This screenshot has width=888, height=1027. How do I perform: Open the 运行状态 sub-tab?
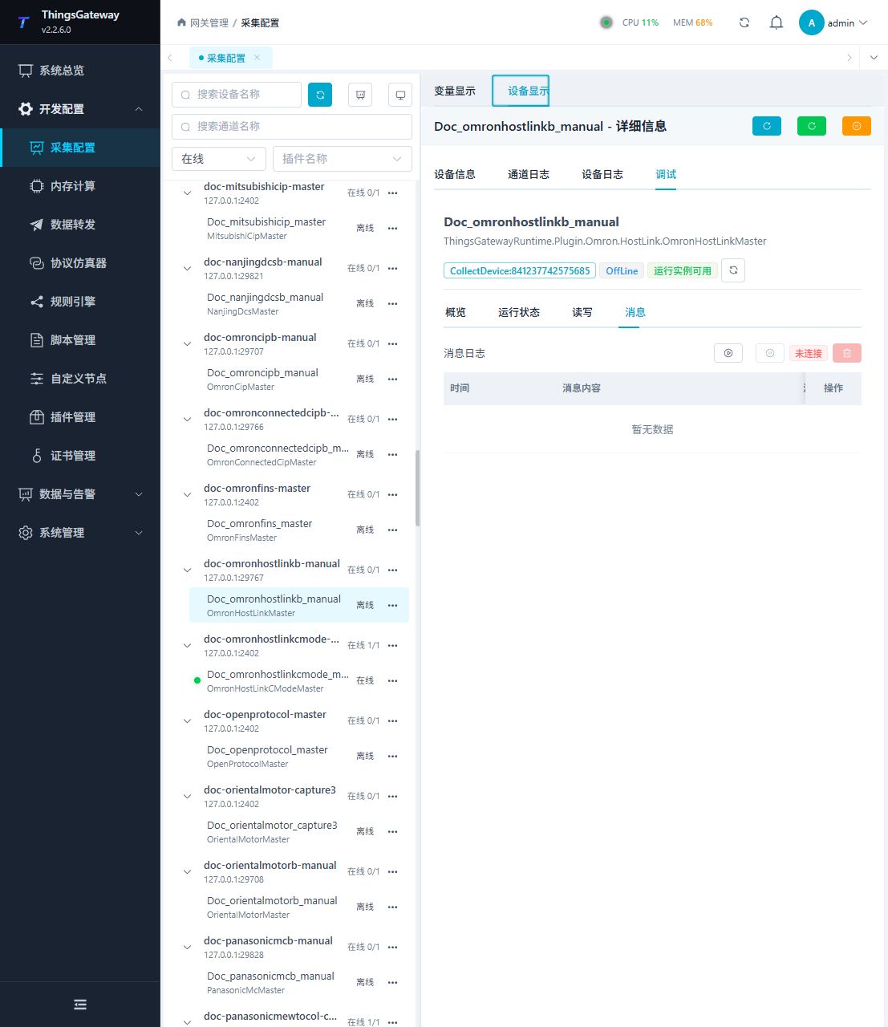(x=519, y=312)
